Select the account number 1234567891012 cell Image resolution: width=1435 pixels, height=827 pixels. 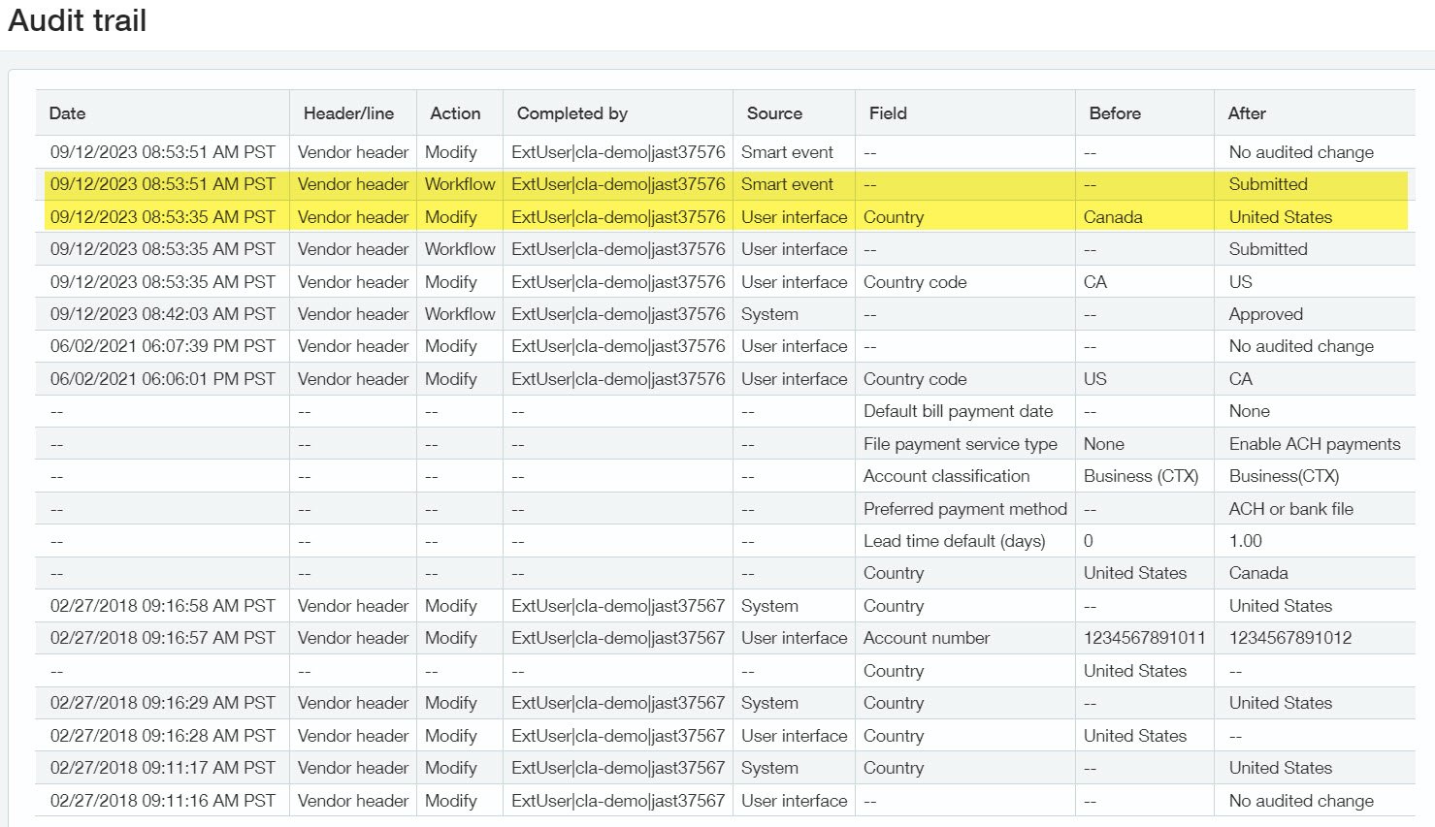click(1289, 638)
